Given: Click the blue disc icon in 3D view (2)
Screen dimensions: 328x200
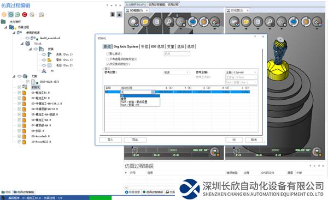Looking at the screenshot, I should tap(293, 21).
